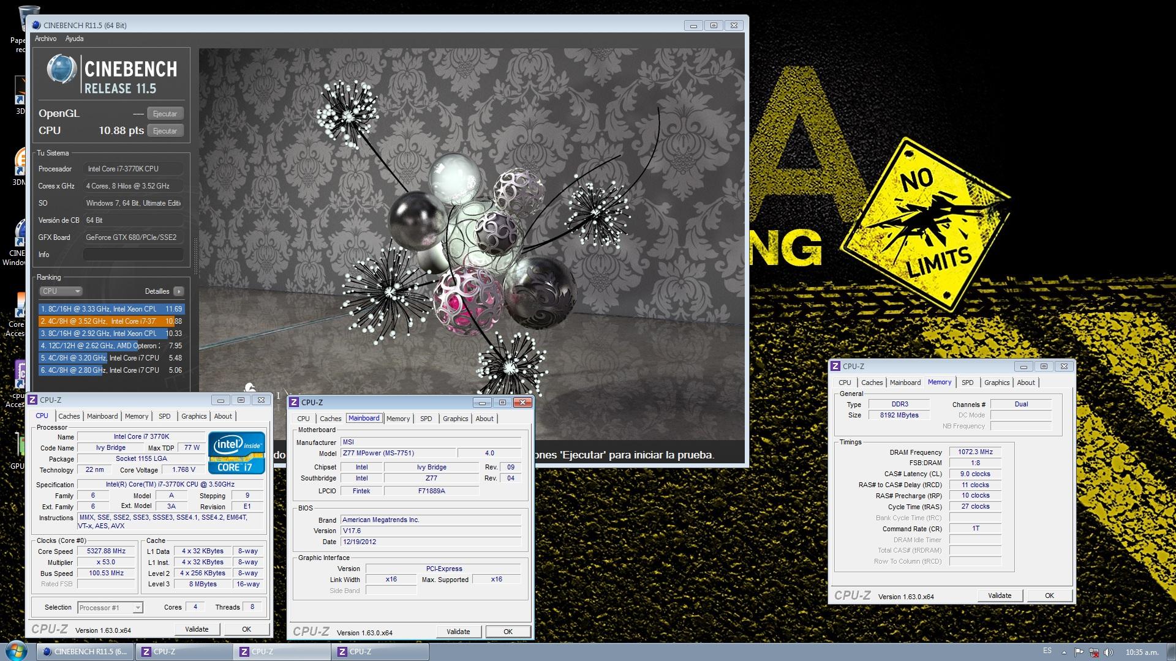The height and width of the screenshot is (661, 1176).
Task: Click the Cinebench Release 11.5 logo
Action: 111,75
